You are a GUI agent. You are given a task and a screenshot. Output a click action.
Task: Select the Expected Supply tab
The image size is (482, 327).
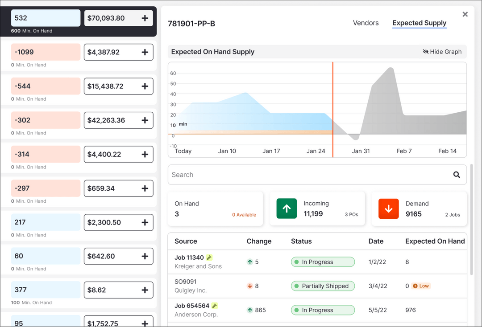pyautogui.click(x=419, y=23)
